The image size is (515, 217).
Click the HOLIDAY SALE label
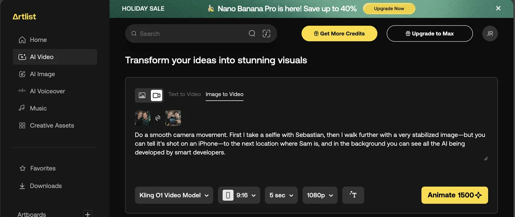coord(143,8)
